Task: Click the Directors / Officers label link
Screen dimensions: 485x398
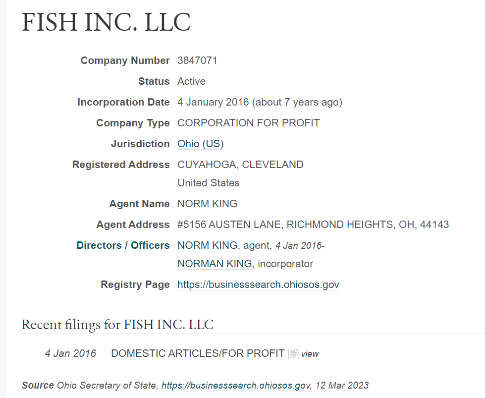Action: (123, 245)
